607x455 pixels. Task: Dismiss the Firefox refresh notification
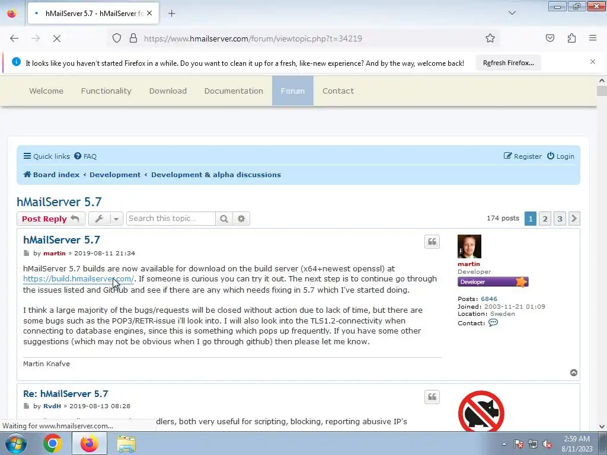click(x=593, y=62)
